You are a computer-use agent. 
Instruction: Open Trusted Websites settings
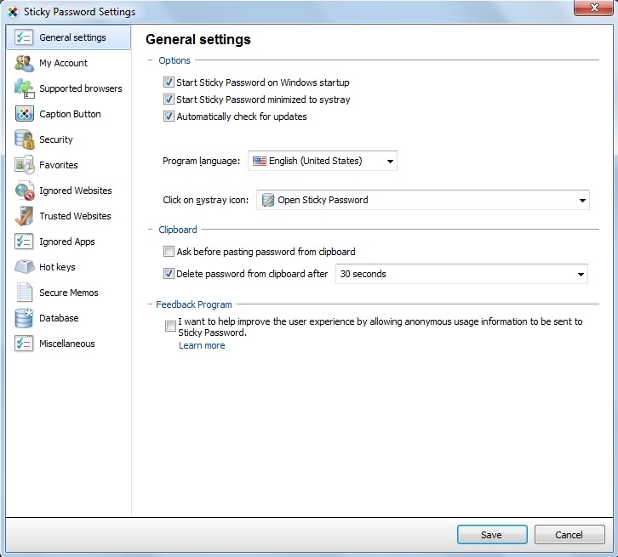coord(69,216)
